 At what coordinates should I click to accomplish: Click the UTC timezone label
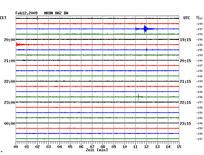point(186,18)
